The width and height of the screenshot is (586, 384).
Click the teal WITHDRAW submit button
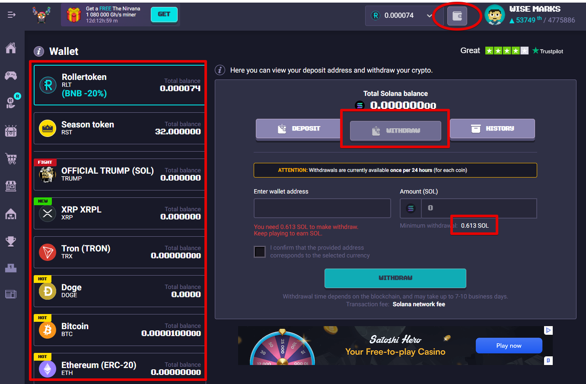pos(395,278)
